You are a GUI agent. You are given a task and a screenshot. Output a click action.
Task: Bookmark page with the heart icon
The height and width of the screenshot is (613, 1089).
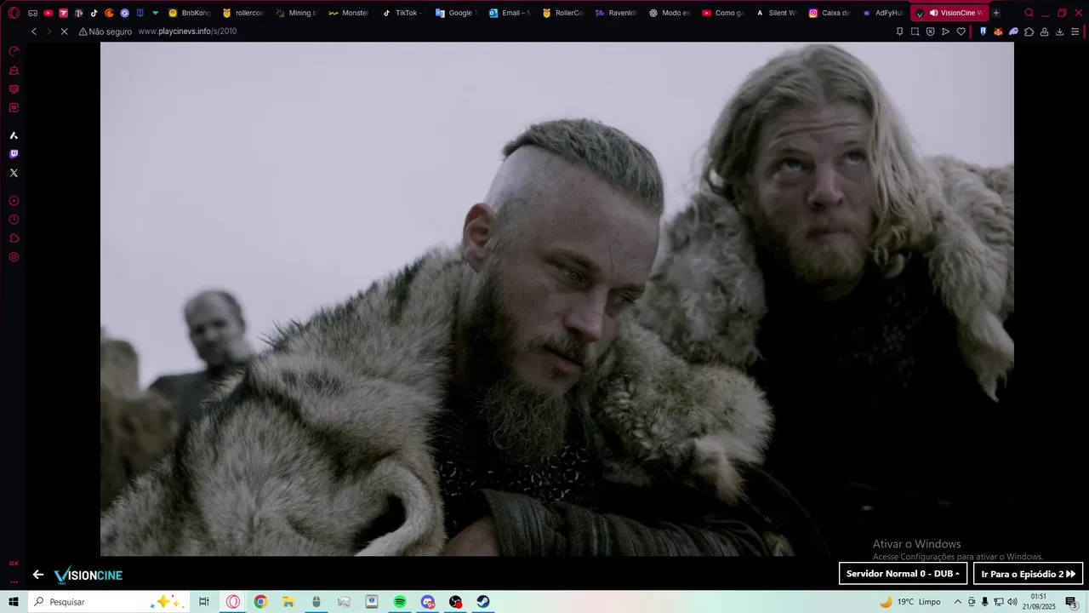[961, 32]
